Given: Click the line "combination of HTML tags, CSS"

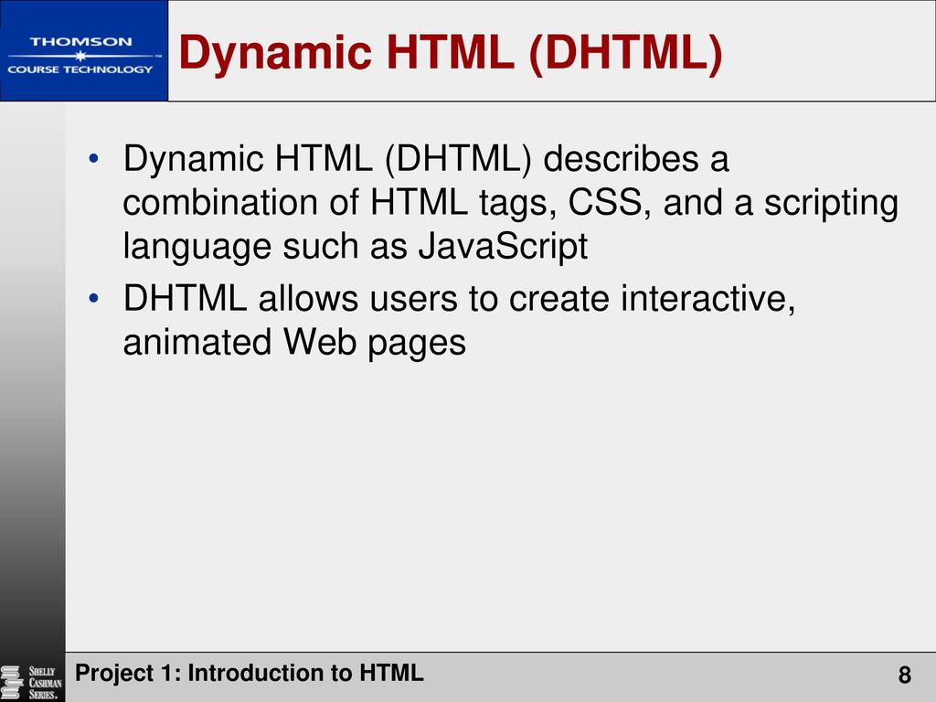Looking at the screenshot, I should click(x=510, y=203).
